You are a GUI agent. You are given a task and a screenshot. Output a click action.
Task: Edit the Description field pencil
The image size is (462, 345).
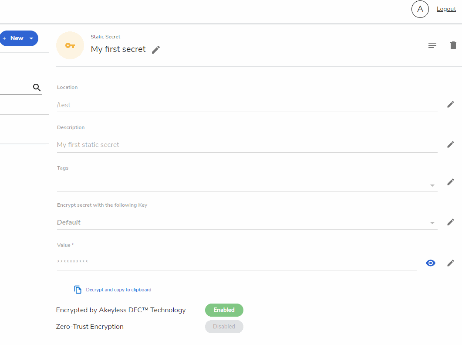451,144
